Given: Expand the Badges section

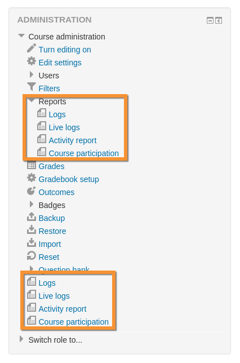Looking at the screenshot, I should 32,204.
